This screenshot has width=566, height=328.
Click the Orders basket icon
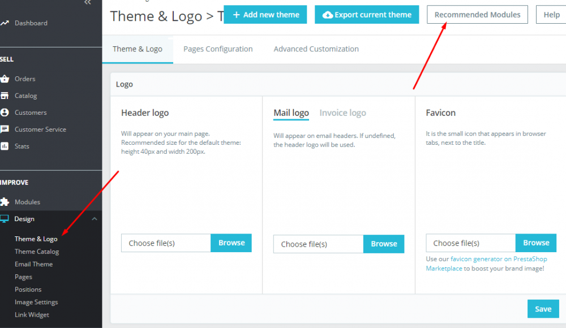click(x=5, y=79)
